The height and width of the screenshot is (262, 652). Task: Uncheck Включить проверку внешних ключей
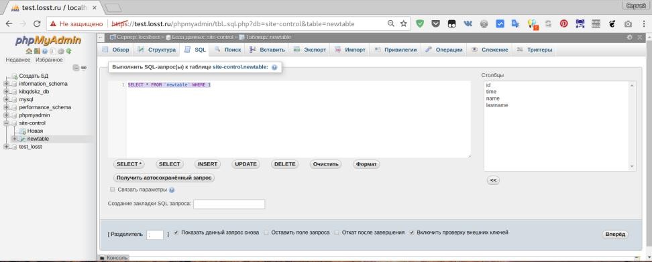(x=412, y=233)
